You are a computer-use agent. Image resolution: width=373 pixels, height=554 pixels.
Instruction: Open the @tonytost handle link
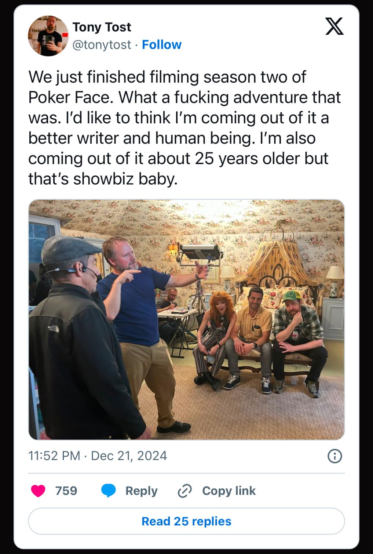point(102,44)
